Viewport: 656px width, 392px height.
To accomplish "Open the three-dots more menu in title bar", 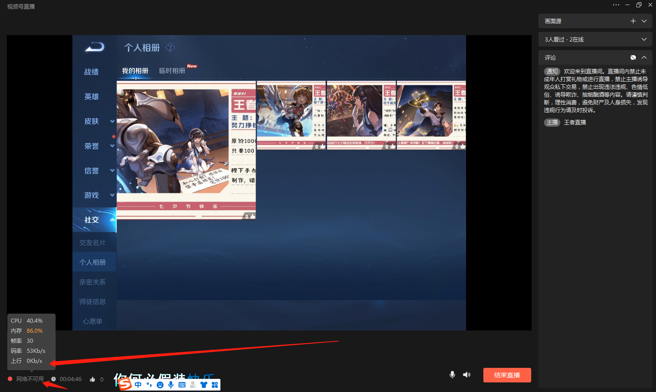I will pos(616,5).
